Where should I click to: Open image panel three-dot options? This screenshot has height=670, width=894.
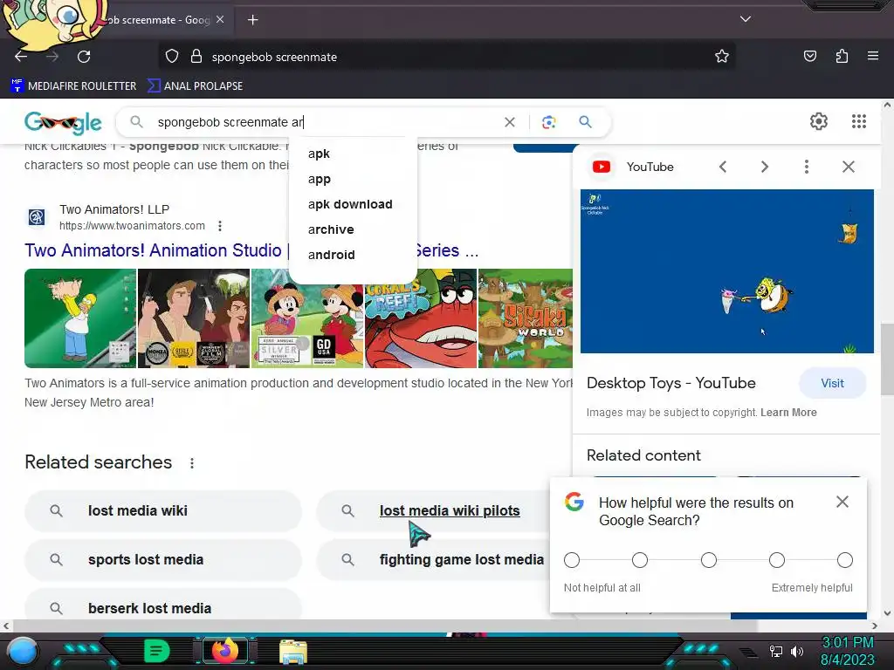[x=806, y=167]
